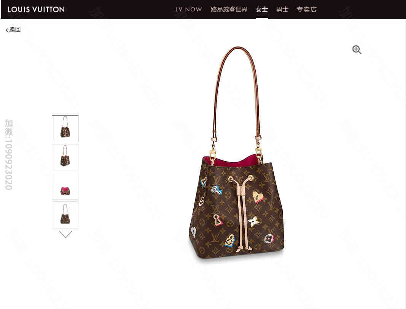This screenshot has height=309, width=406.
Task: Select the fourth bag thumbnail
Action: point(65,215)
